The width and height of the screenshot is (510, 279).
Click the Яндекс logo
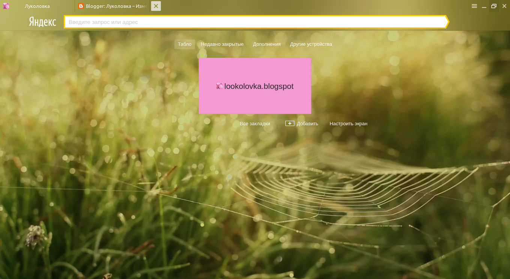point(42,22)
